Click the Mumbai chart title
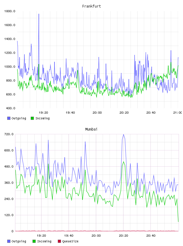183x246 pixels. (91, 129)
